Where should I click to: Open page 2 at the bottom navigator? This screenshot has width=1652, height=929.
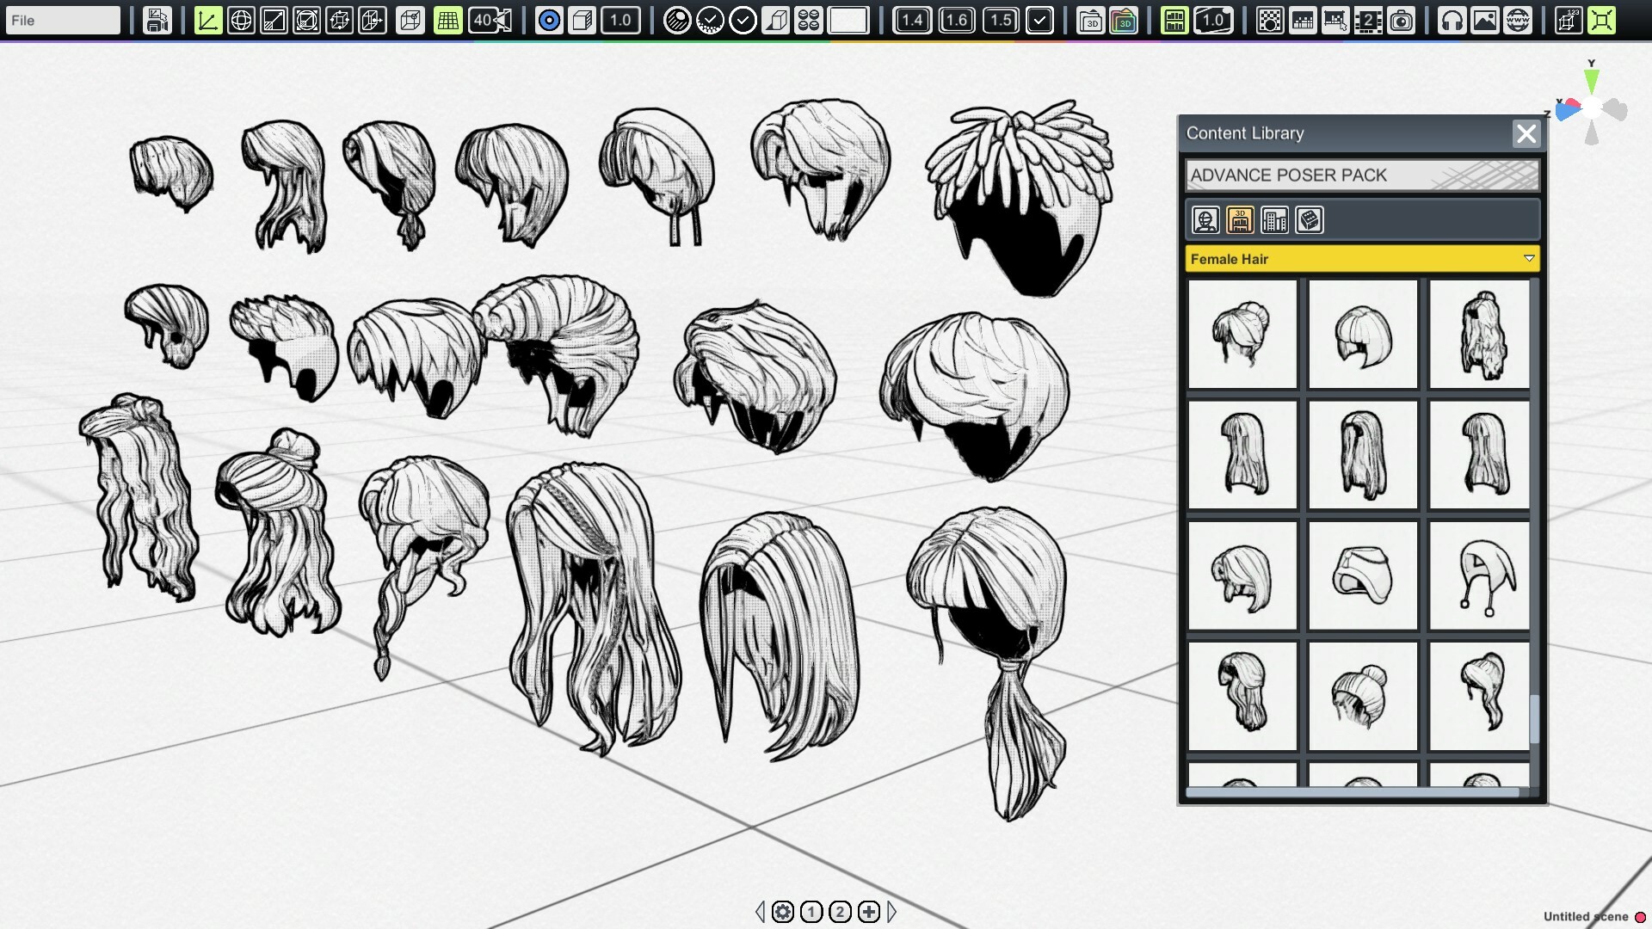(x=839, y=911)
